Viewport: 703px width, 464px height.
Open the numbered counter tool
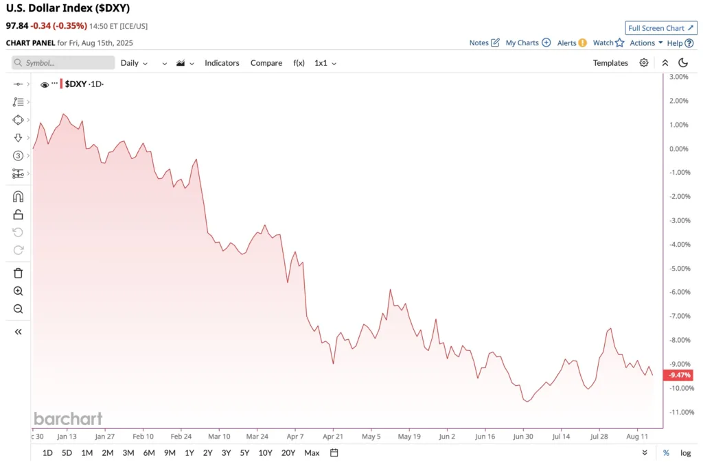(x=18, y=156)
